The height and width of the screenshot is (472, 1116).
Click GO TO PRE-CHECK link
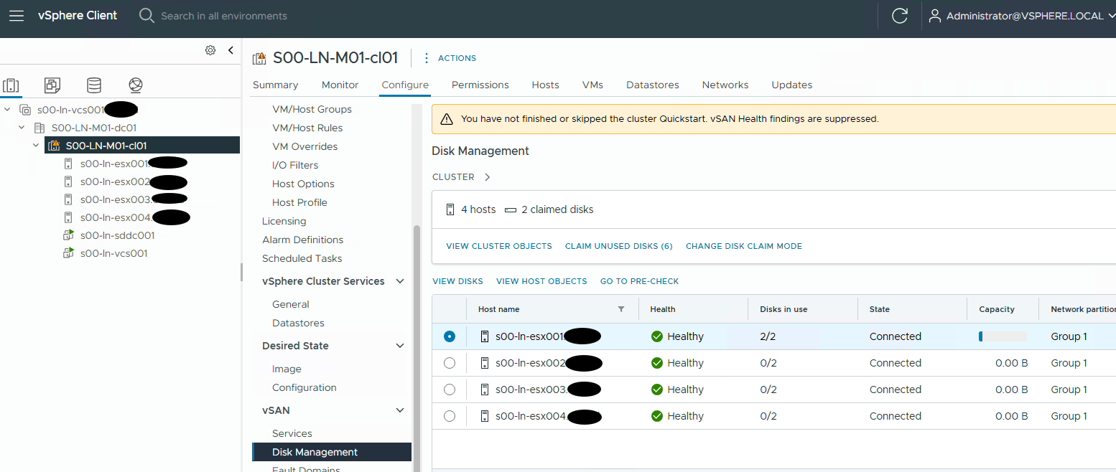click(639, 281)
